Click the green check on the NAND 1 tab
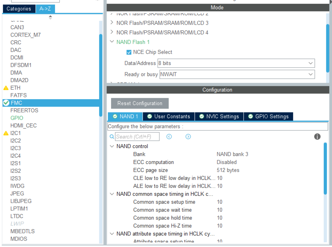 tap(115, 116)
